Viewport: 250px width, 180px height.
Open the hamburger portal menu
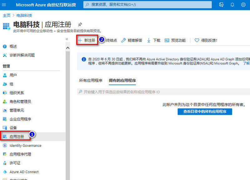click(4, 5)
